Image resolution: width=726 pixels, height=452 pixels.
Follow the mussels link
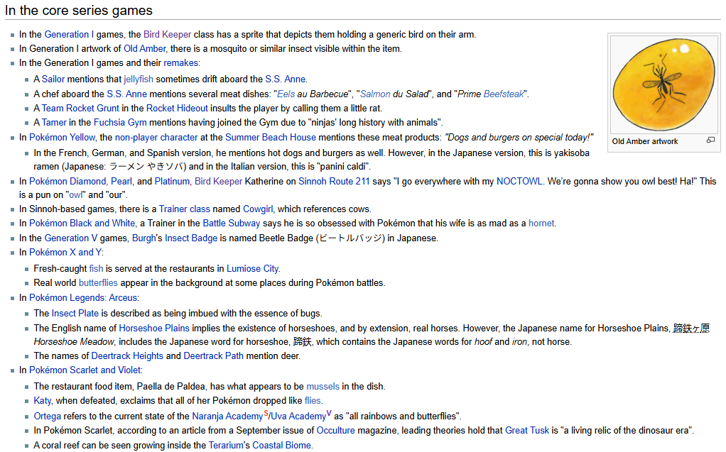(x=323, y=387)
